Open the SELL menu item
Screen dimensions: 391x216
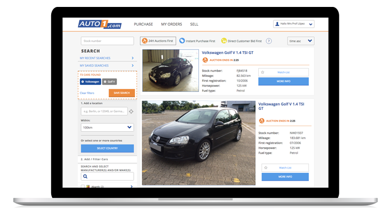click(194, 24)
